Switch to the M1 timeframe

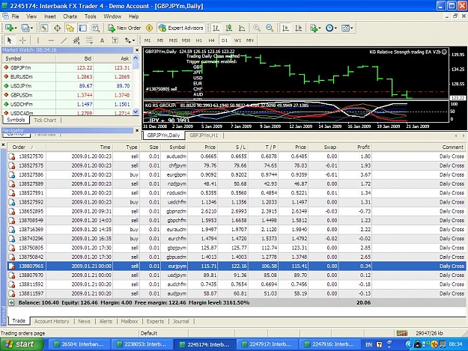pyautogui.click(x=148, y=40)
